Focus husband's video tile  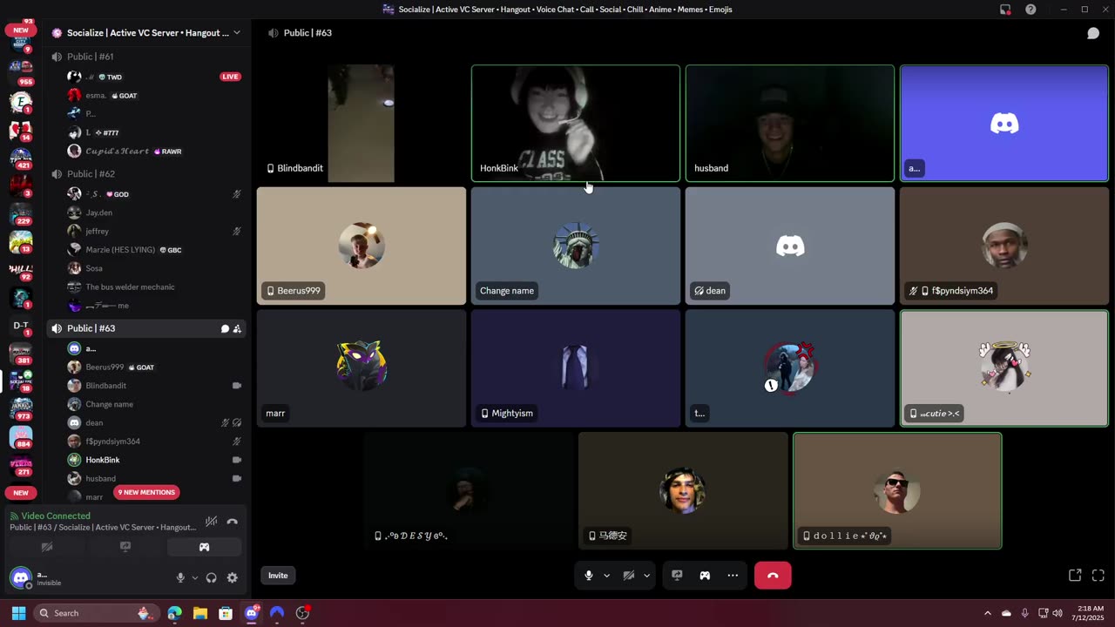pyautogui.click(x=790, y=124)
